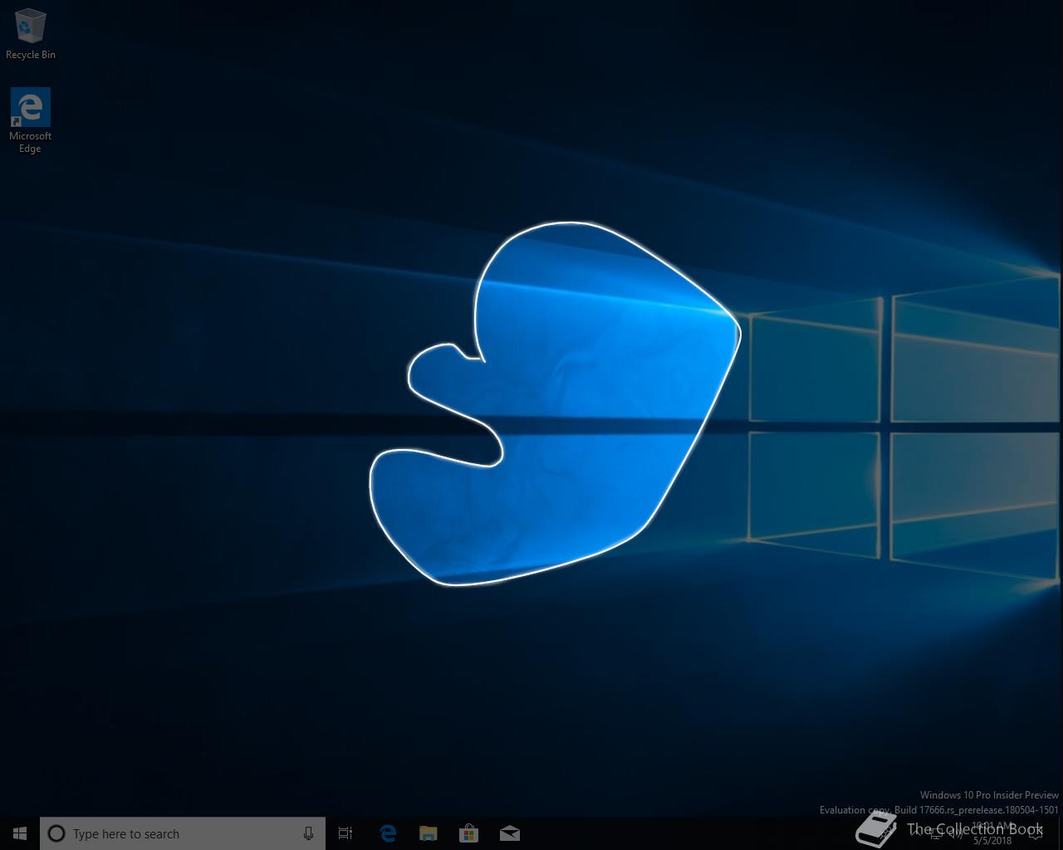Open the Mail app from the taskbar

pos(510,833)
